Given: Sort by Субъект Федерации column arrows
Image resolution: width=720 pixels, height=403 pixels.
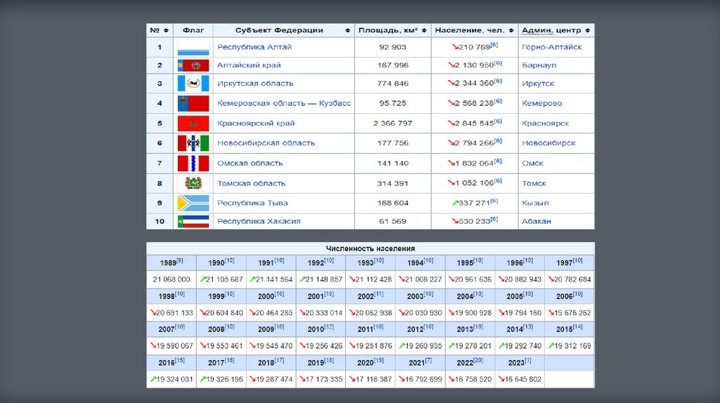Looking at the screenshot, I should pyautogui.click(x=347, y=31).
